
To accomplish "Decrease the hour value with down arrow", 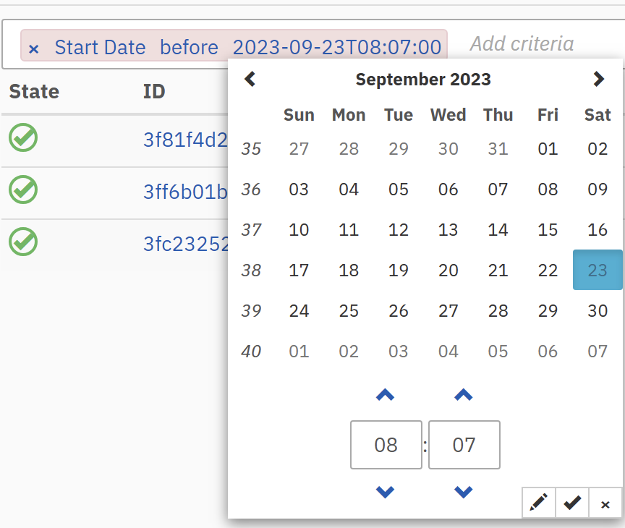I will pyautogui.click(x=386, y=492).
